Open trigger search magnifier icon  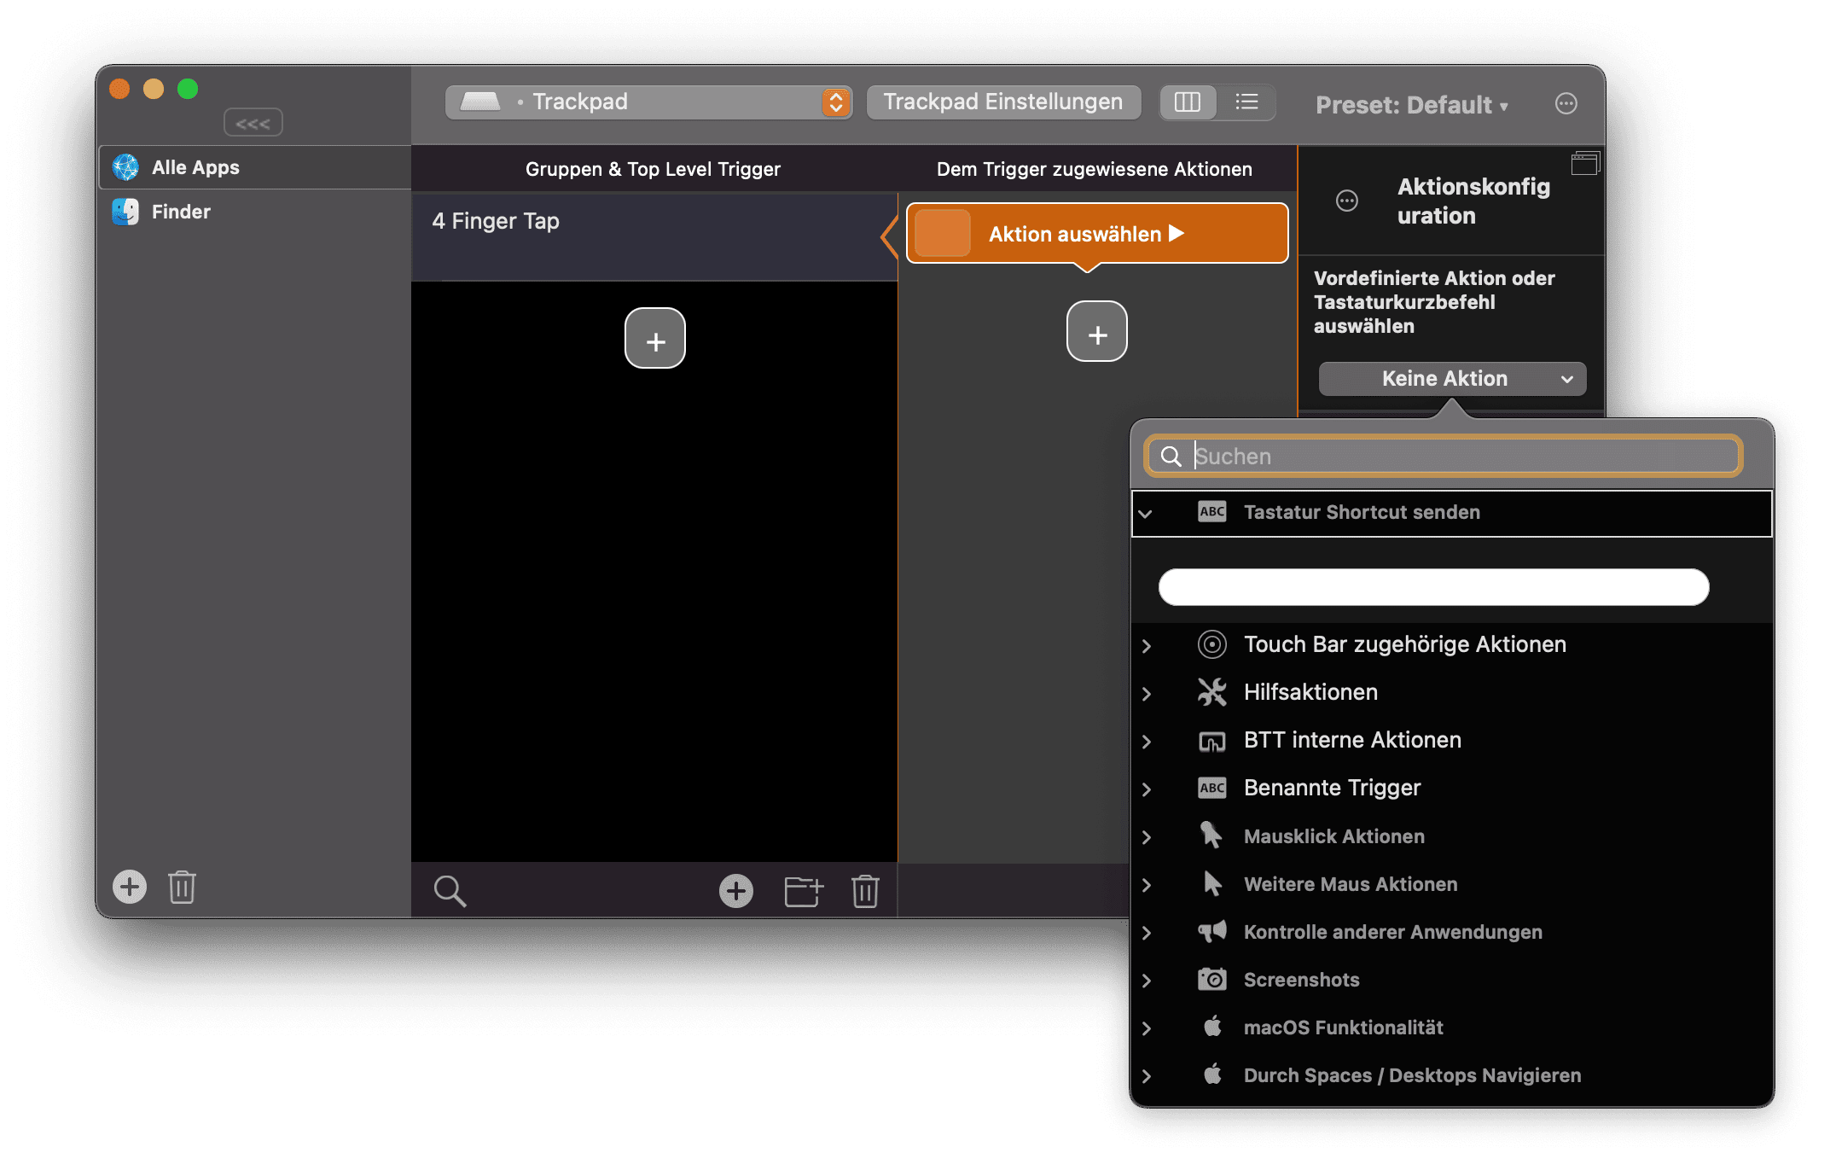[450, 891]
